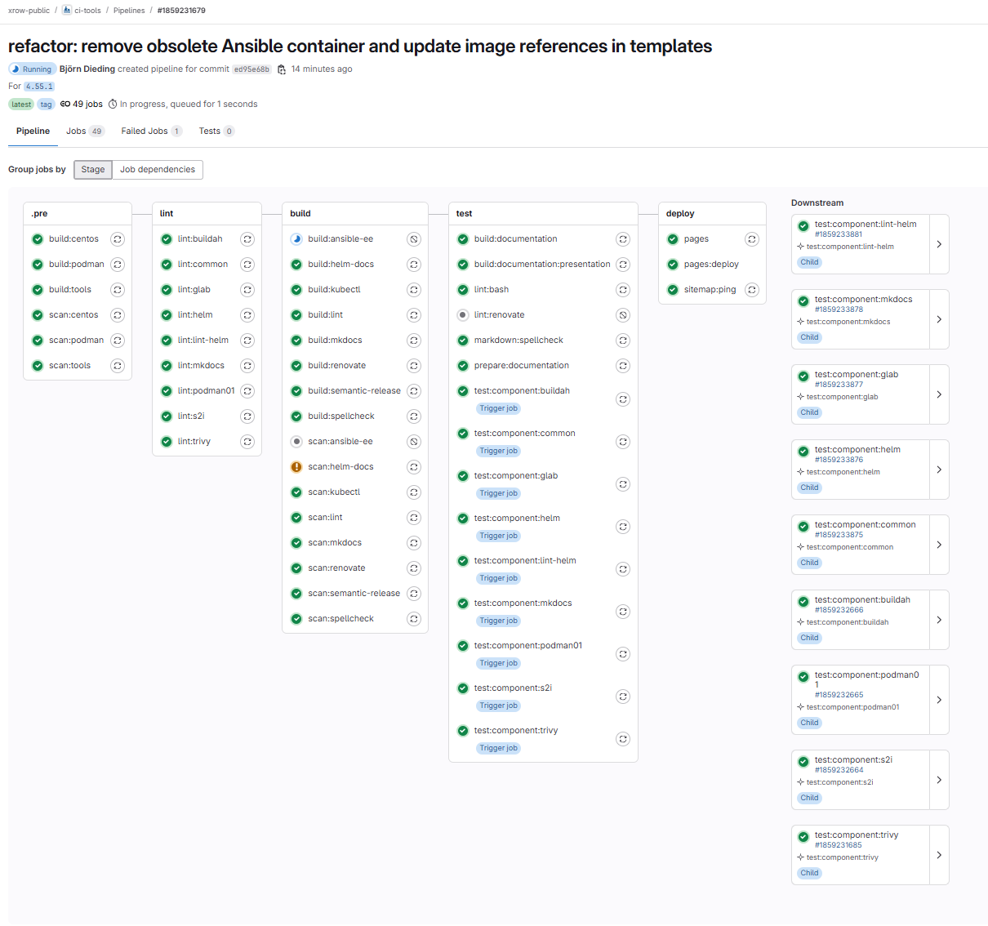
Task: Expand the test:component:mkdocs downstream pipeline
Action: tap(939, 318)
